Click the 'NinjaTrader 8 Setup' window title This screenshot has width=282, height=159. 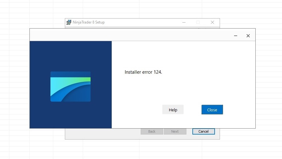89,22
